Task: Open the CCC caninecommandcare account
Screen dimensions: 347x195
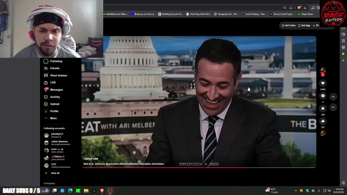Action: (x=57, y=165)
